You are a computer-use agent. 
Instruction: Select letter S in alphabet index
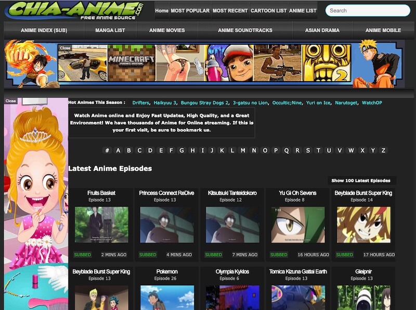point(308,150)
